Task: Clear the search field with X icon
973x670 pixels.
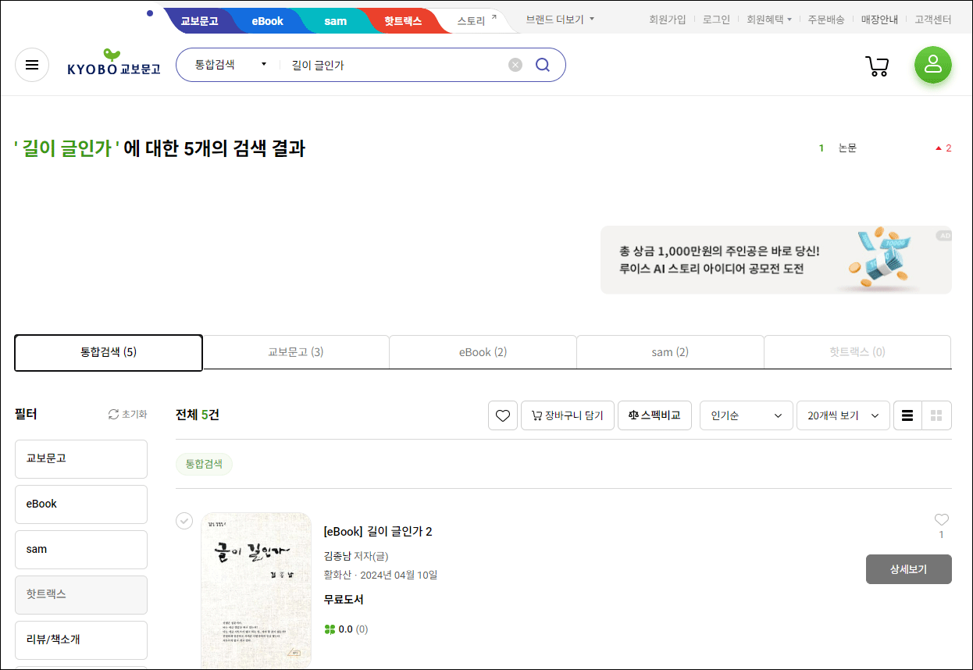Action: tap(515, 65)
